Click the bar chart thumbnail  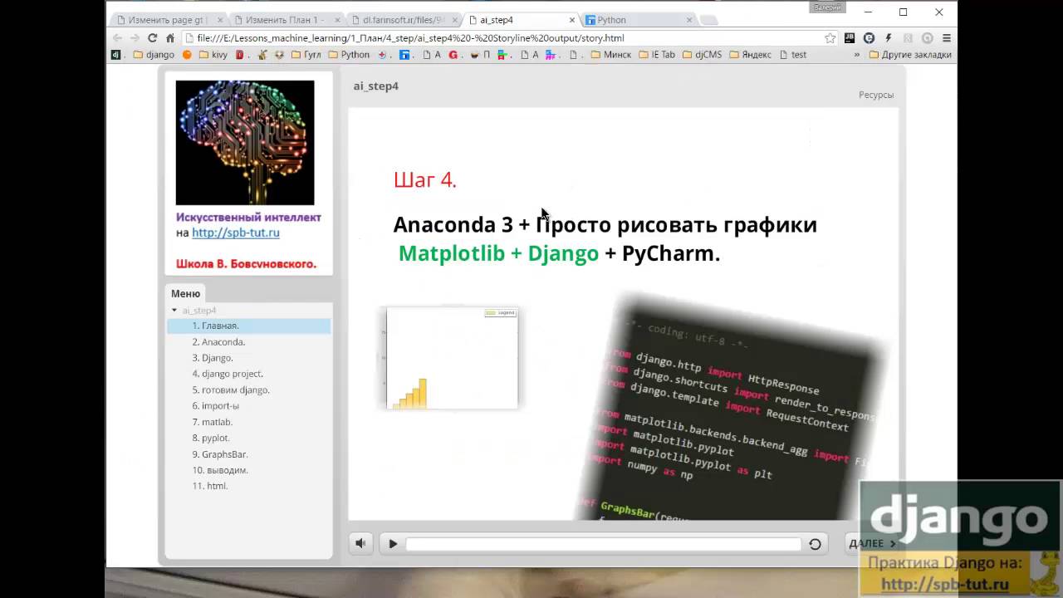pyautogui.click(x=452, y=358)
